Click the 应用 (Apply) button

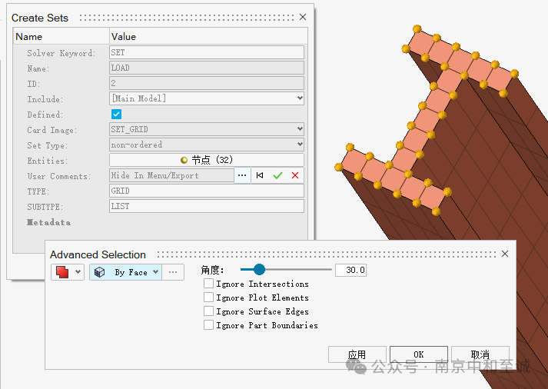[x=357, y=354]
